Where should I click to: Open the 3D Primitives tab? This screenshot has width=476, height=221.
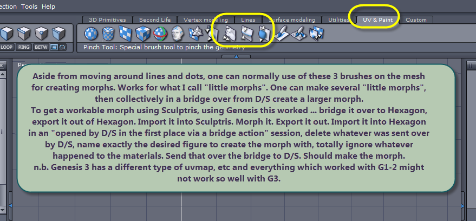tap(107, 19)
